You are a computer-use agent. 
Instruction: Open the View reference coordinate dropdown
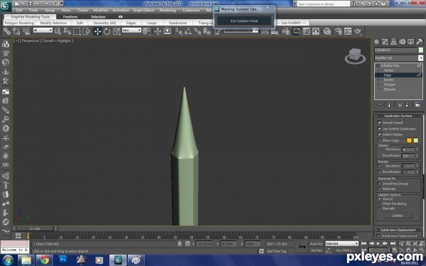coord(132,30)
